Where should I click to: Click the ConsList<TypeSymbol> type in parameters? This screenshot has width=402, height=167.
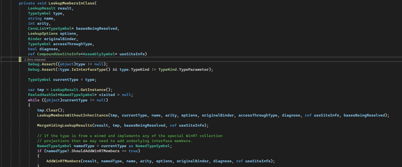click(x=51, y=28)
